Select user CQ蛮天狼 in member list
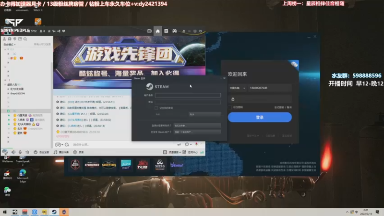The width and height of the screenshot is (384, 216). click(x=22, y=115)
